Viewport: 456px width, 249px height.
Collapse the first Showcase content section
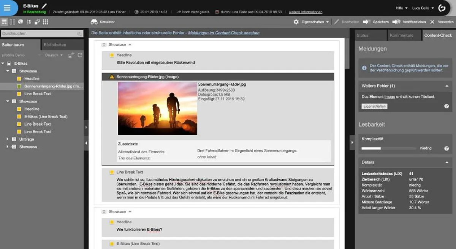click(x=130, y=44)
